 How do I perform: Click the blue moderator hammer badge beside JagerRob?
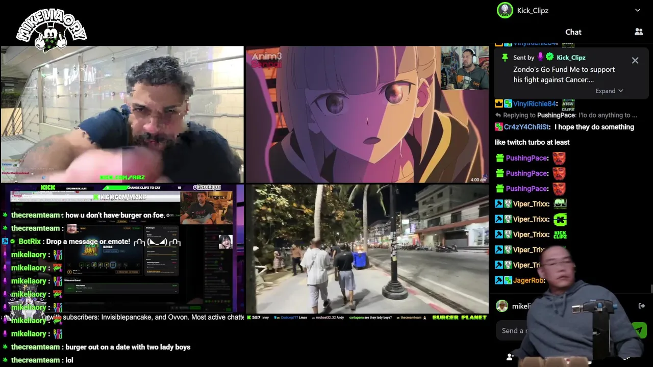[x=499, y=280]
